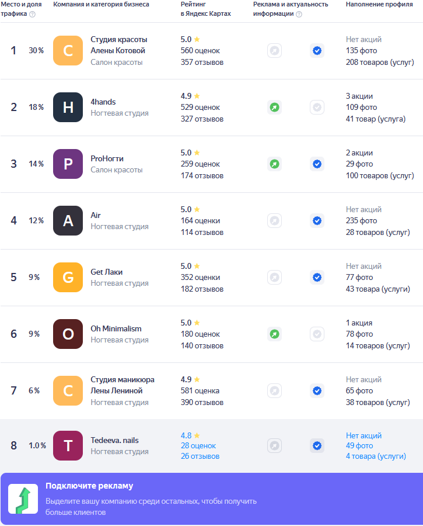Image resolution: width=423 pixels, height=526 pixels.
Task: Click the purple P avatar for ProНогти
Action: 68,164
